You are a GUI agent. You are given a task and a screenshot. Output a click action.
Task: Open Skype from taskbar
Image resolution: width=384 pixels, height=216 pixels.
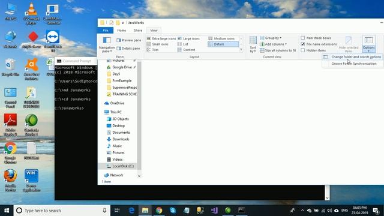point(173,211)
